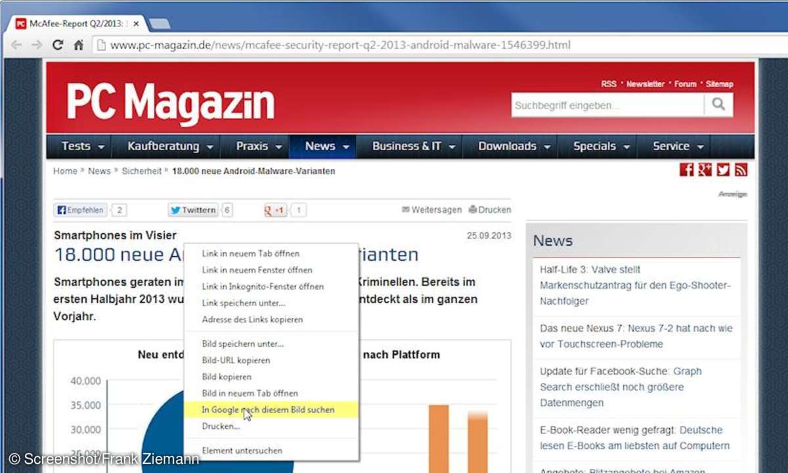Click the Twittern share button

tap(192, 210)
